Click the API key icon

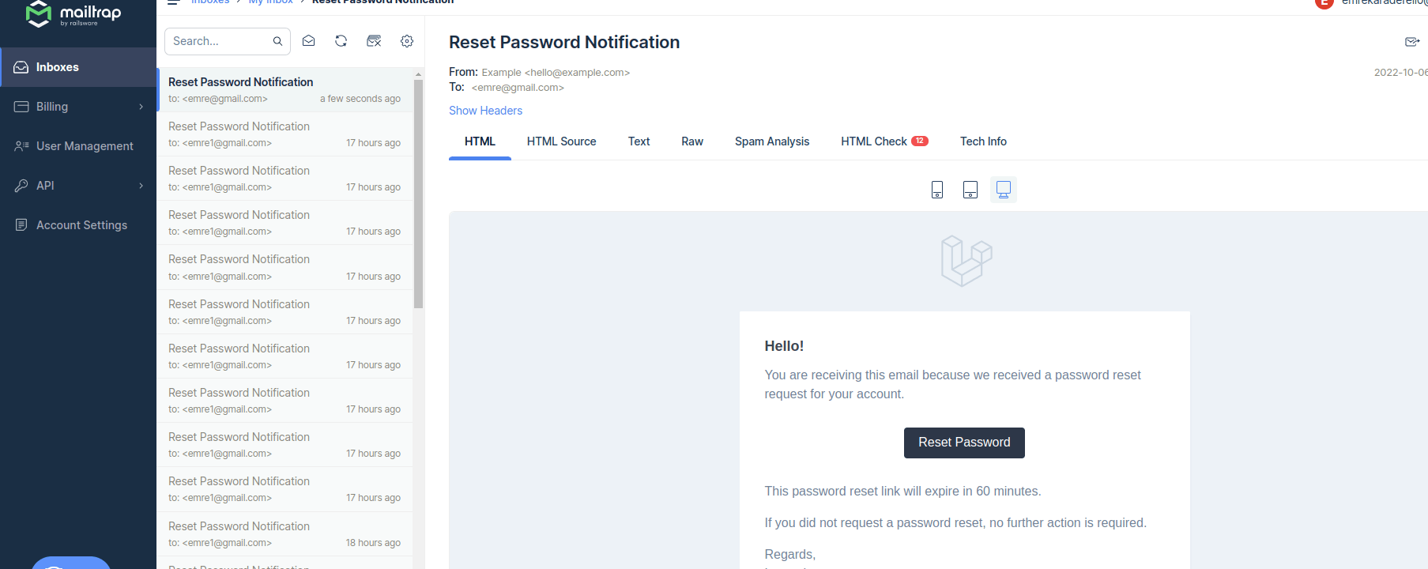pyautogui.click(x=21, y=186)
